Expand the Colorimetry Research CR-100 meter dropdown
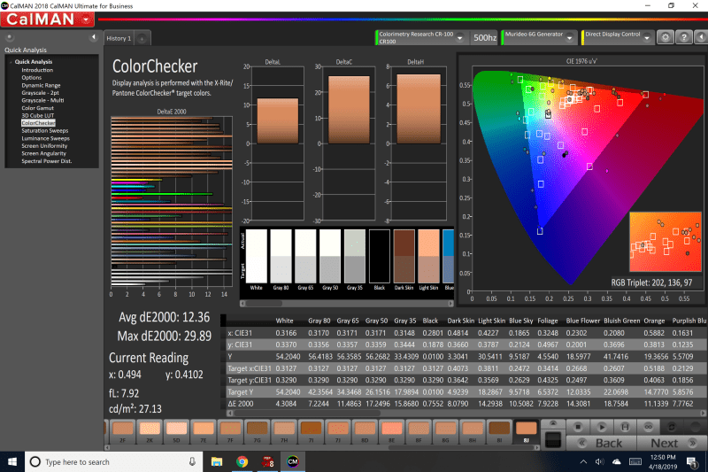This screenshot has width=708, height=472. click(x=459, y=38)
